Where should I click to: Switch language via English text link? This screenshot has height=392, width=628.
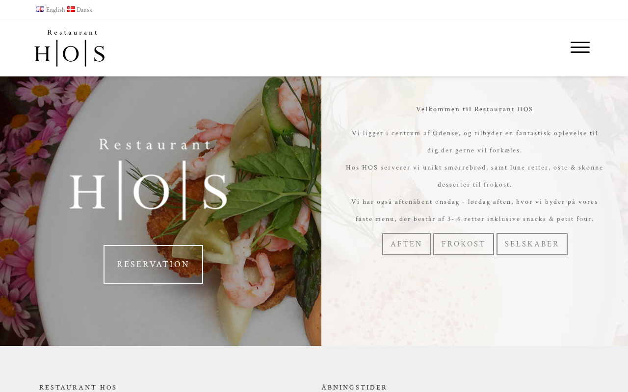pos(55,10)
